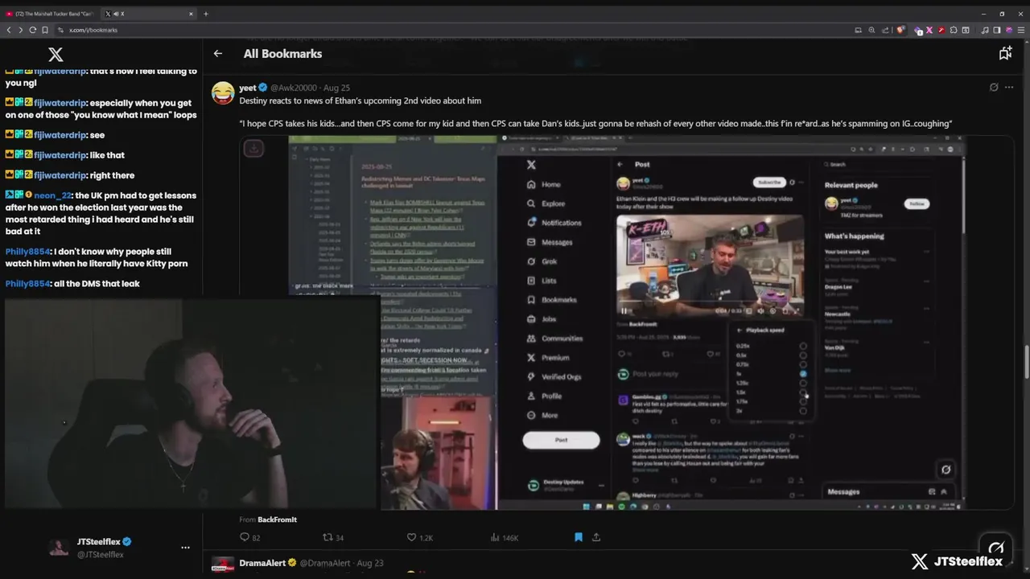The width and height of the screenshot is (1030, 579).
Task: Click the All Bookmarks heading
Action: pos(282,54)
